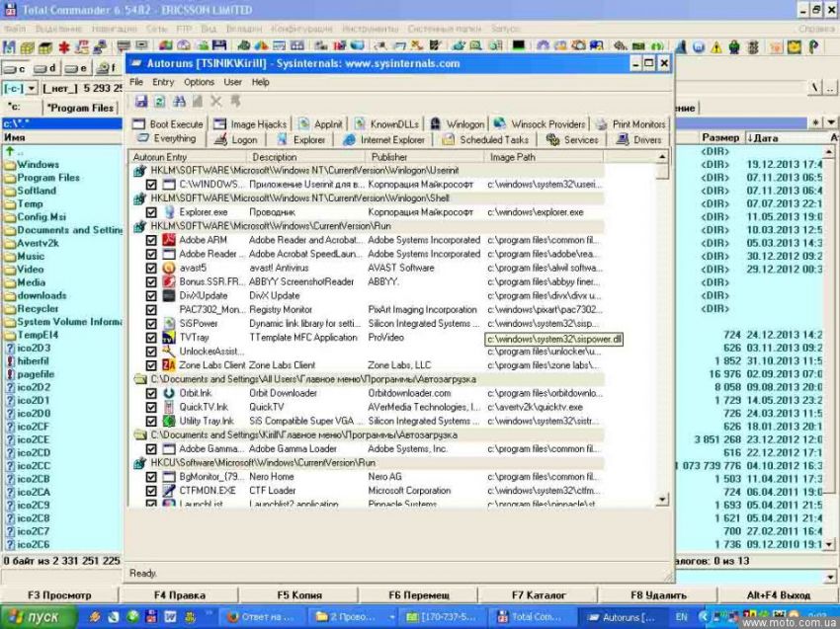
Task: Click the Autoruns list scroll down arrow
Action: (x=662, y=499)
